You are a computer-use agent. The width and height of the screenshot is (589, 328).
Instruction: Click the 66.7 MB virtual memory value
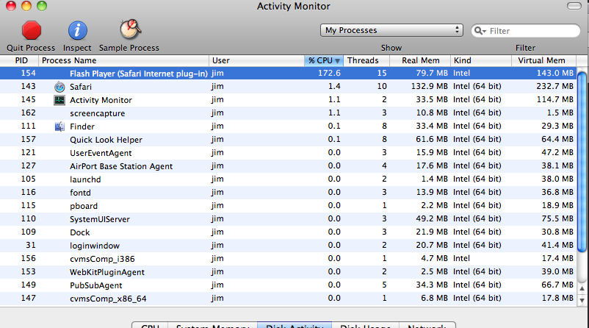coord(557,285)
